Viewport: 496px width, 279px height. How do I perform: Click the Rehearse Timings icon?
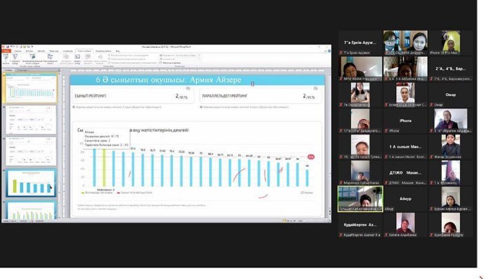point(88,57)
